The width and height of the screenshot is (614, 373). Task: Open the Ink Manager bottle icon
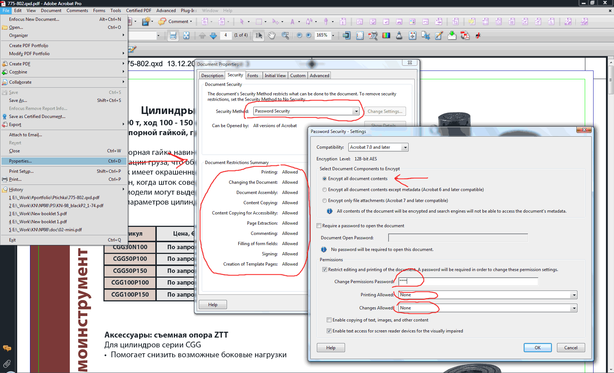(x=399, y=35)
